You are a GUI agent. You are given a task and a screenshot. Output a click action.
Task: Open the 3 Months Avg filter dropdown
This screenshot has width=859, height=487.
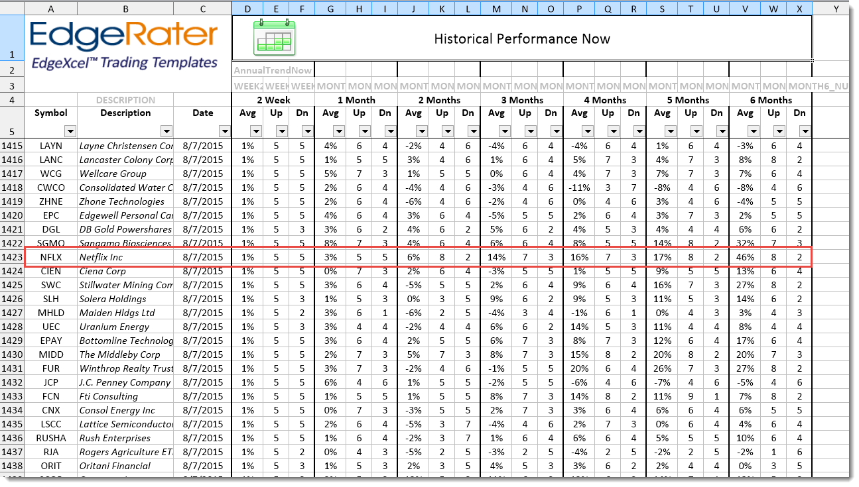(503, 131)
